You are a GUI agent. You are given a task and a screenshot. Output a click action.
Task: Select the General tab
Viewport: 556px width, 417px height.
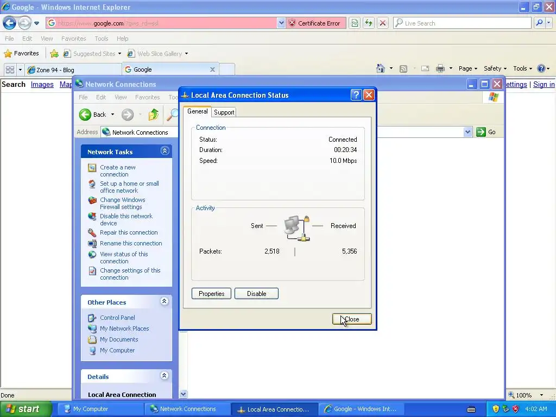(198, 111)
